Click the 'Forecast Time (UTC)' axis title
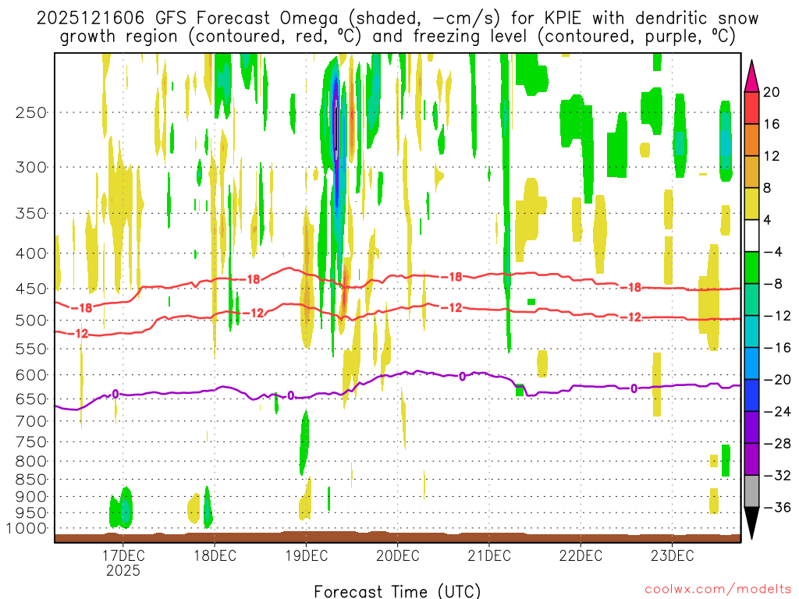This screenshot has height=599, width=799. click(x=397, y=590)
